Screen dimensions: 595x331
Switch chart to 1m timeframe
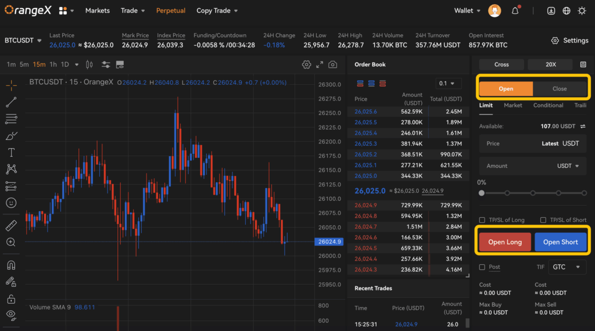tap(11, 64)
